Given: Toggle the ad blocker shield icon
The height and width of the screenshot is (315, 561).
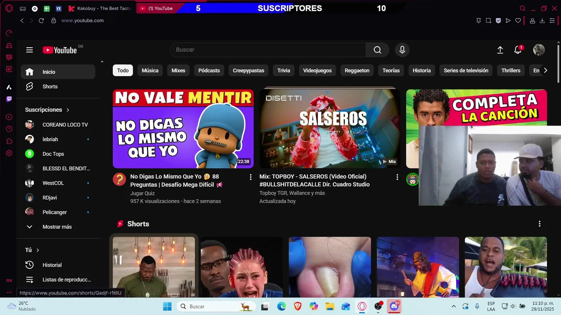Looking at the screenshot, I should click(498, 21).
